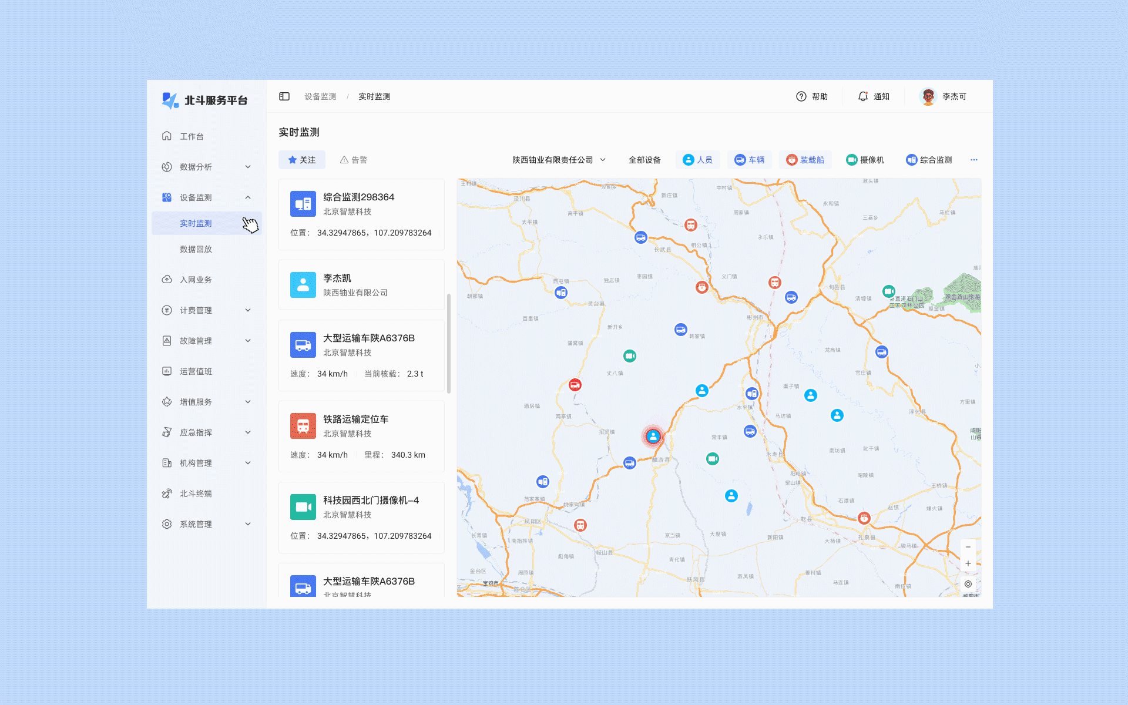The image size is (1128, 705).
Task: Zoom out the map with minus button
Action: [968, 547]
